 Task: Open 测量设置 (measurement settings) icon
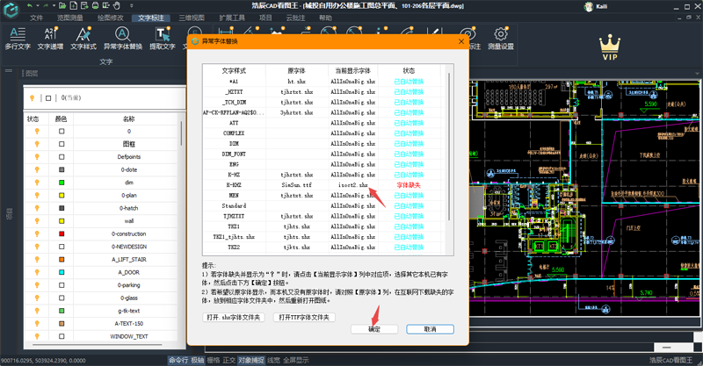pos(501,33)
